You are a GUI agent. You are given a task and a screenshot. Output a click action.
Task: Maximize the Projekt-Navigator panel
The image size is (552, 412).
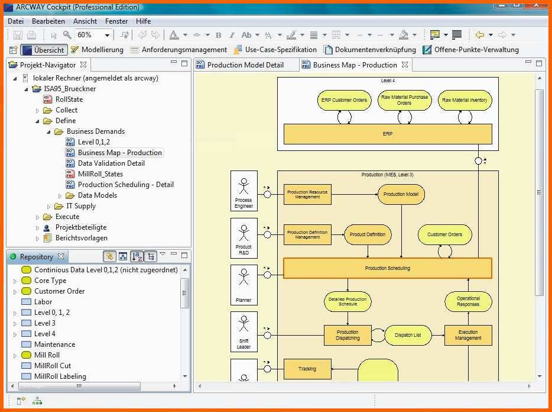click(x=184, y=63)
